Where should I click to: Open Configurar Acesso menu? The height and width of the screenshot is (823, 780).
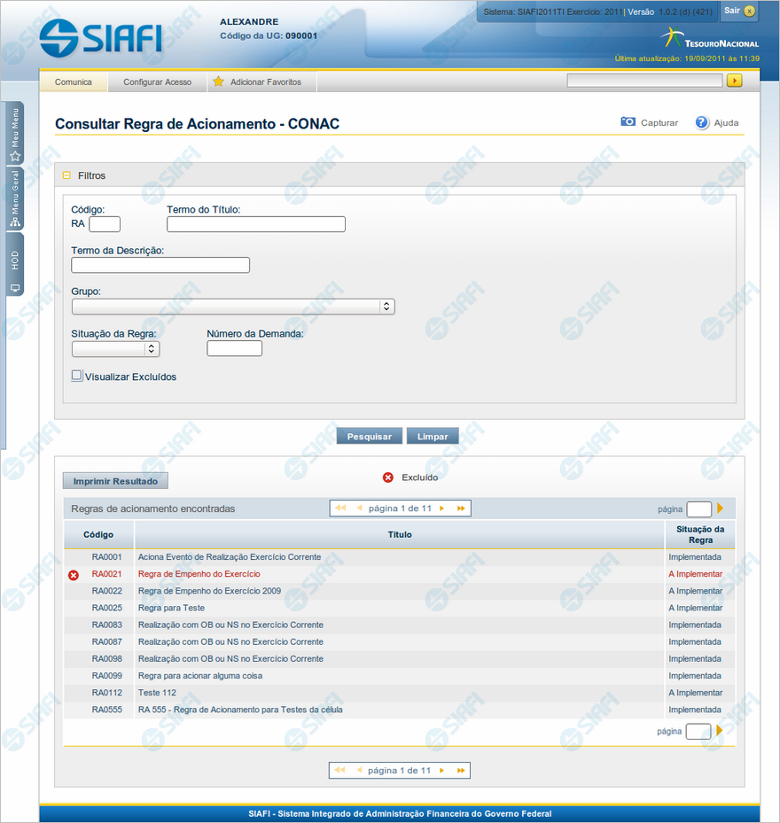157,82
